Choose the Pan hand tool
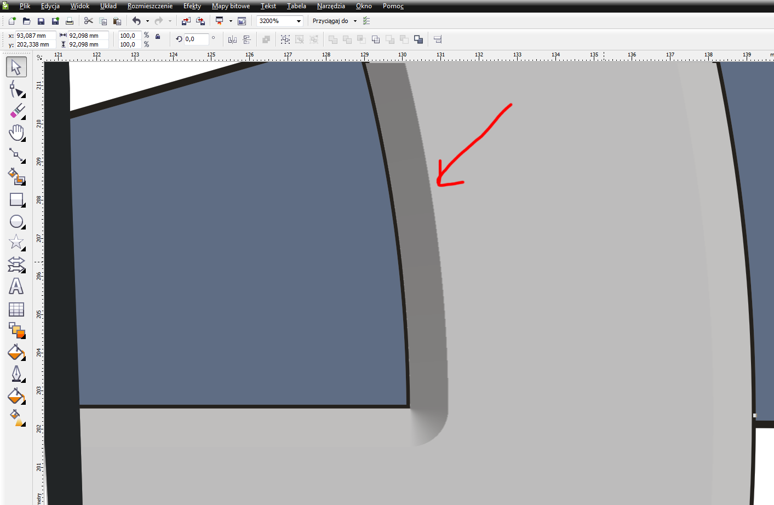This screenshot has width=774, height=505. [16, 133]
